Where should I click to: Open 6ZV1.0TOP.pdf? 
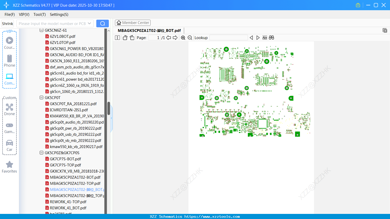[62, 42]
